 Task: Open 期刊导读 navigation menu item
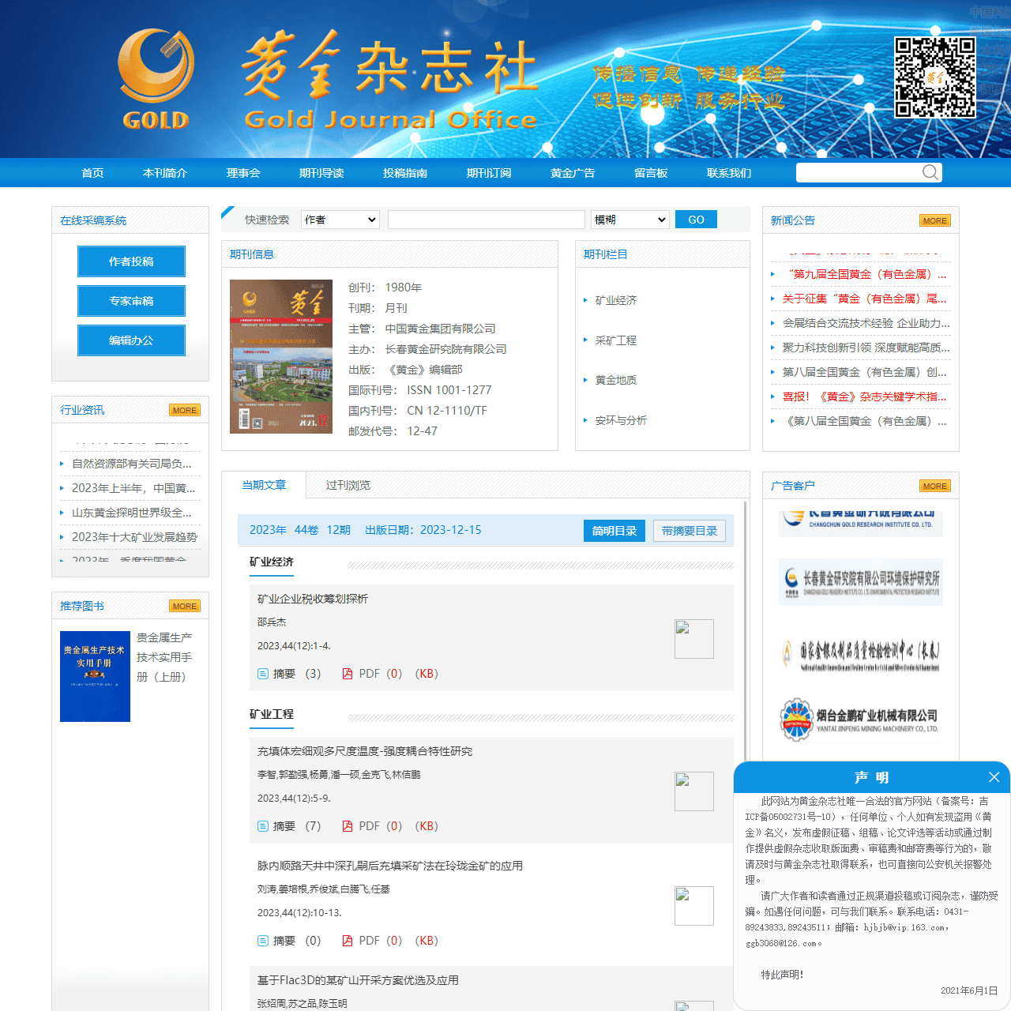321,173
